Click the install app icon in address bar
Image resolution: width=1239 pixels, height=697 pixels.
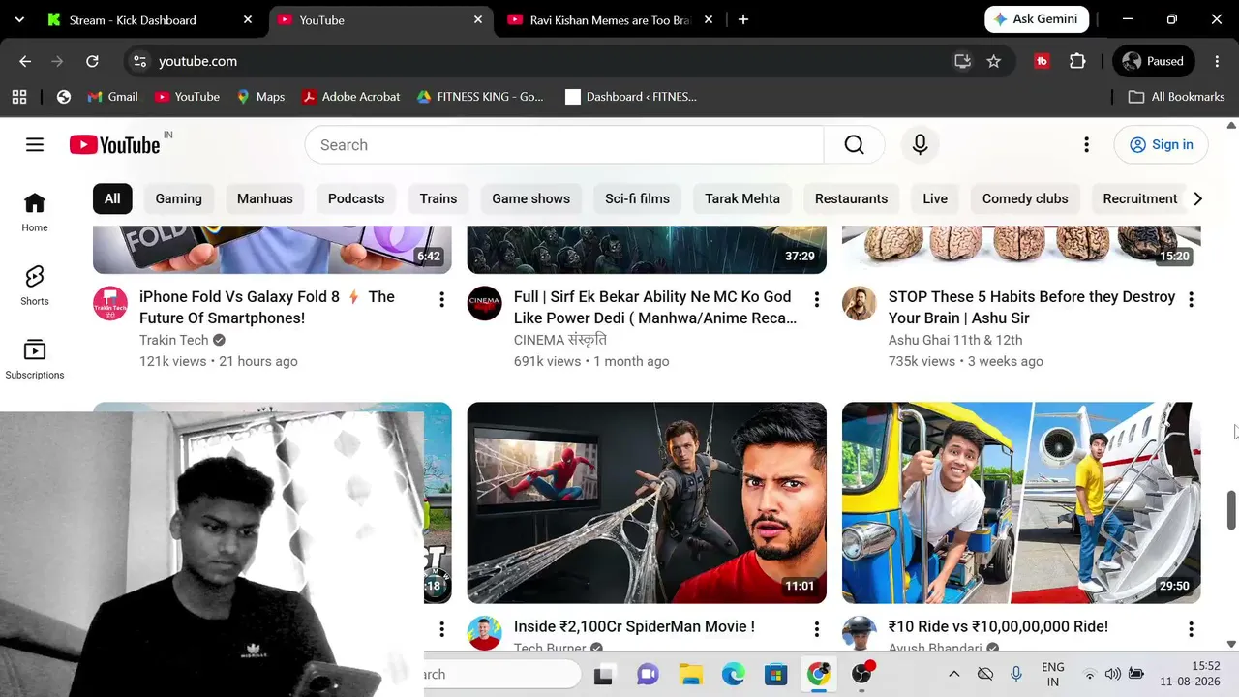click(x=962, y=61)
